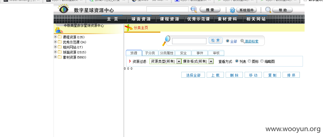Open 素材资料 navigation menu

click(227, 19)
